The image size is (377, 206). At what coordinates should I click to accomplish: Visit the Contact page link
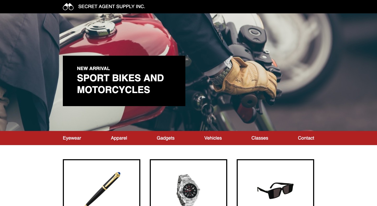[306, 138]
